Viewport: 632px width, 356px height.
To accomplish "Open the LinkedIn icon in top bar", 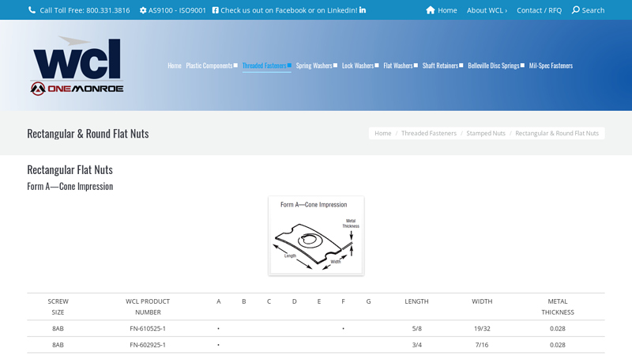I will point(363,10).
